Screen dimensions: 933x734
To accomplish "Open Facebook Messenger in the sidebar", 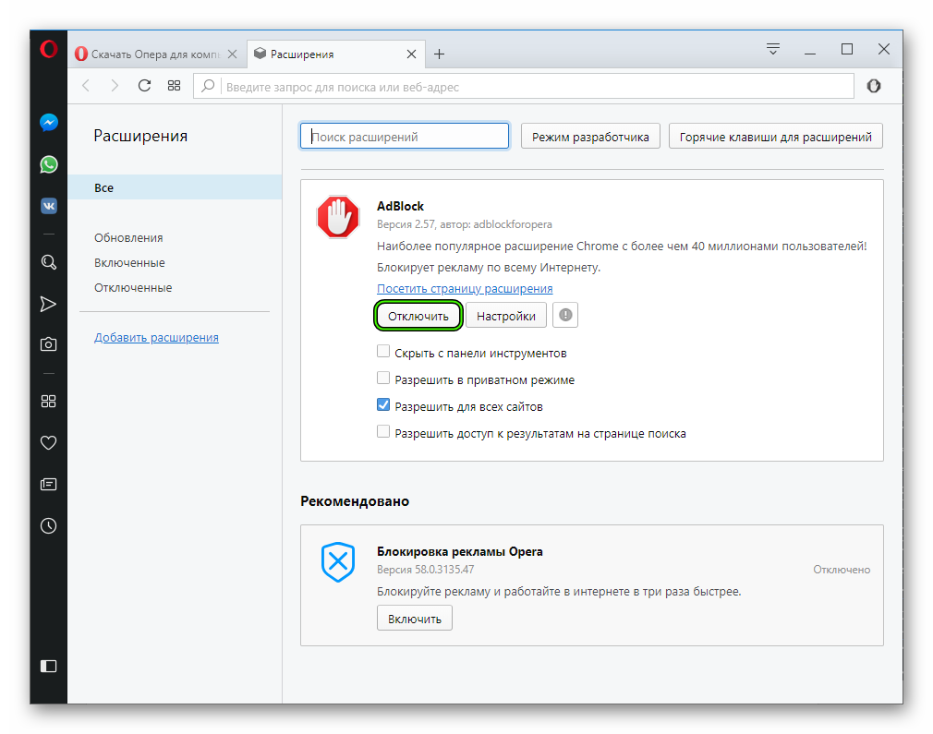I will point(49,123).
